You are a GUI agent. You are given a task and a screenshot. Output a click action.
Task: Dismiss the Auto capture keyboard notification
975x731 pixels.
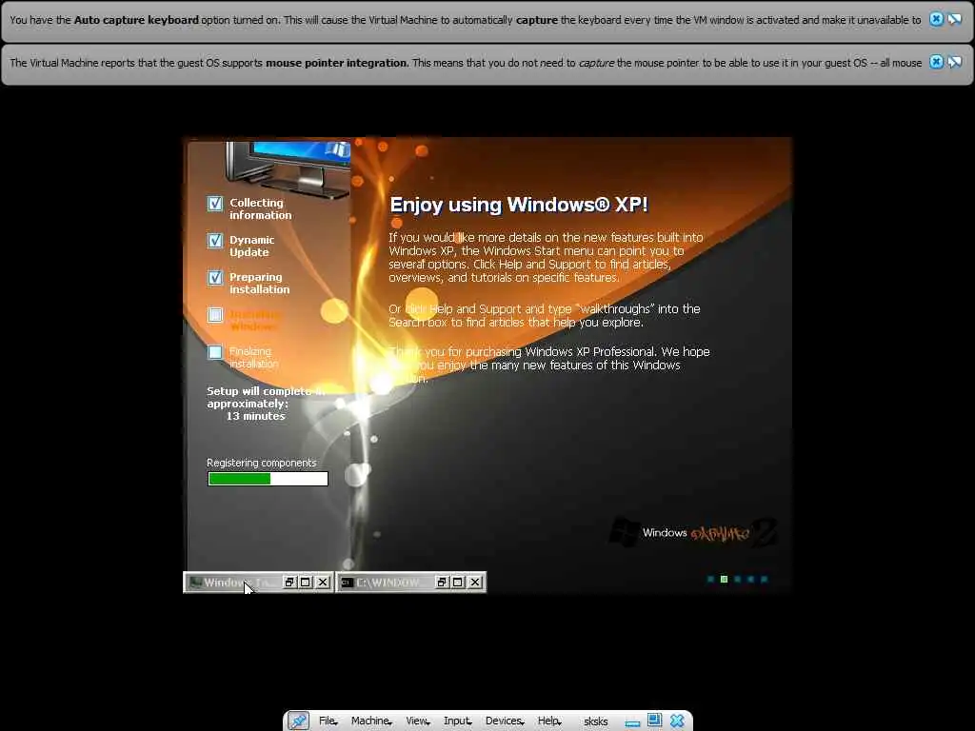click(x=936, y=19)
